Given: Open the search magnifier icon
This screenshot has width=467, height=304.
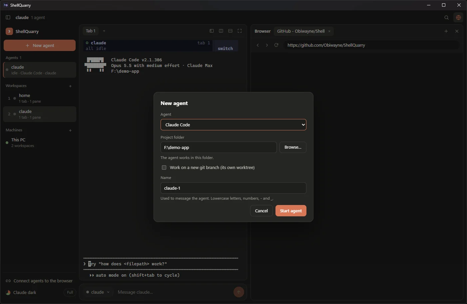Looking at the screenshot, I should click(446, 17).
